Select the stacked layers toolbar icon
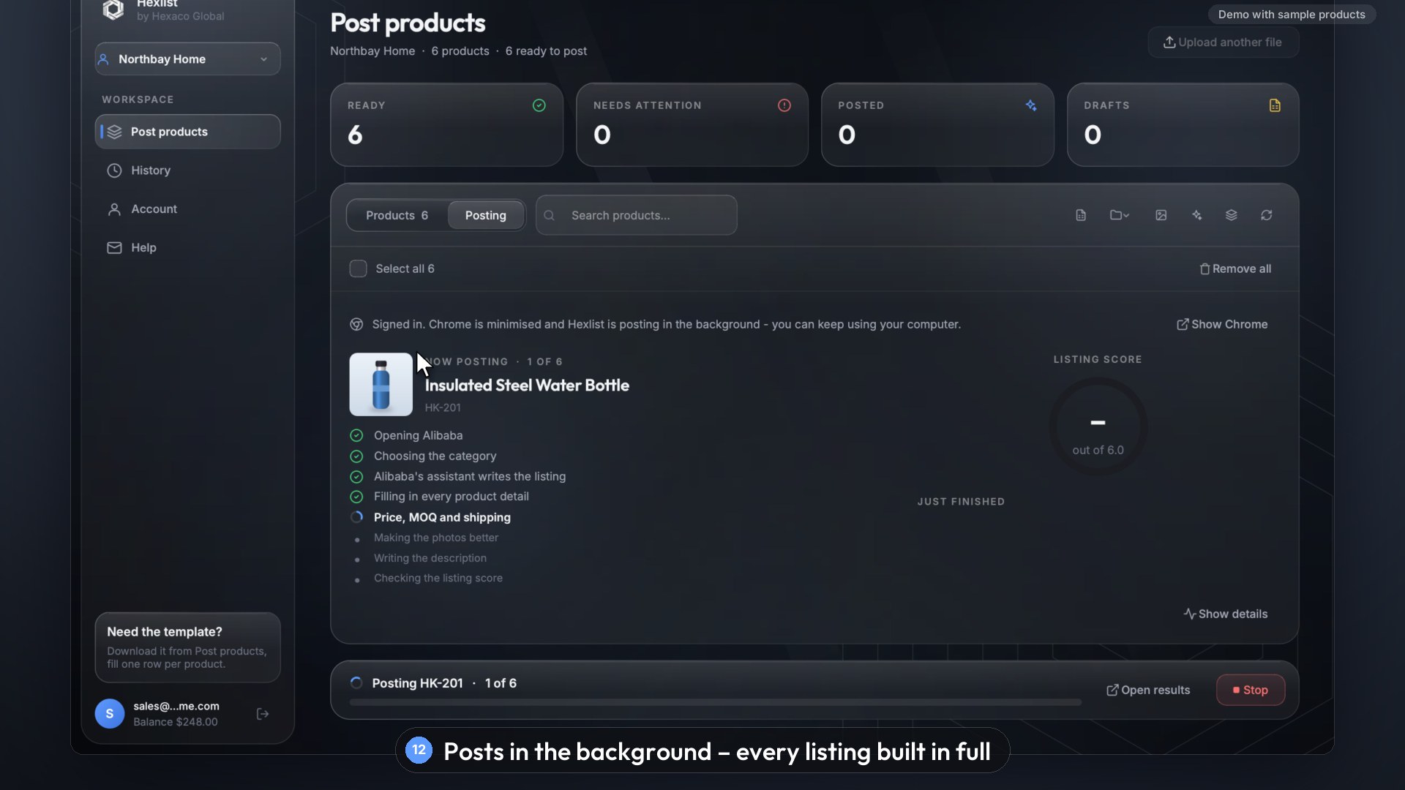The image size is (1405, 790). [1232, 215]
